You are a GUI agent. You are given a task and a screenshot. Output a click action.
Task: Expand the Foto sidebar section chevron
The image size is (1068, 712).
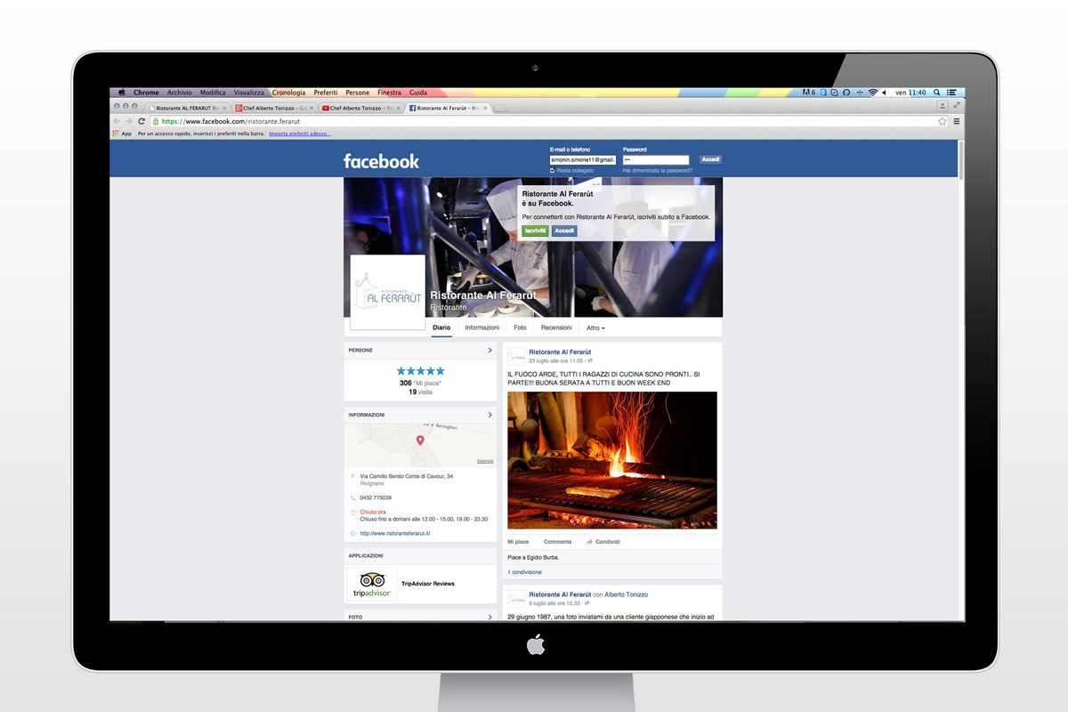[489, 617]
